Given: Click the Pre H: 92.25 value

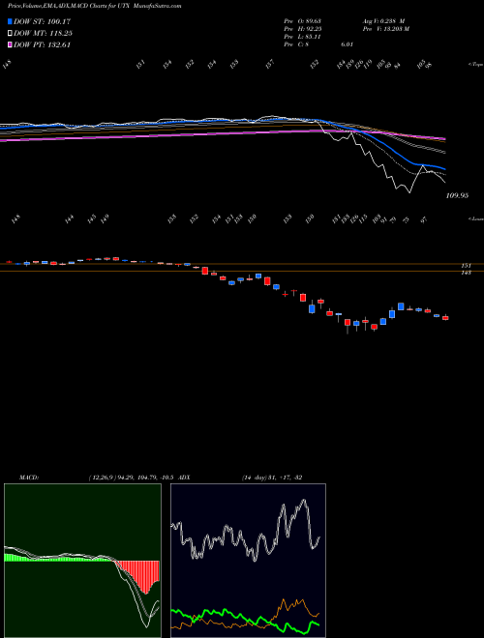Looking at the screenshot, I should (x=304, y=29).
